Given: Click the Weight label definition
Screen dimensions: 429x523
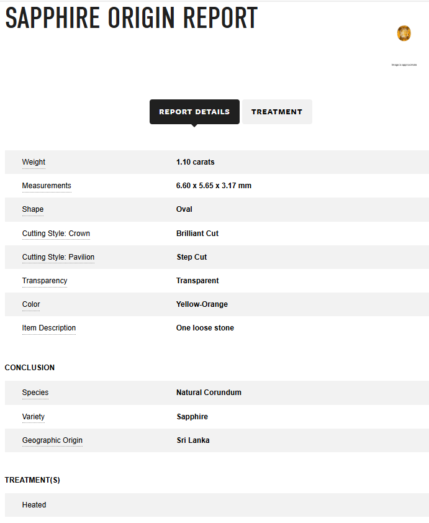Looking at the screenshot, I should click(34, 162).
